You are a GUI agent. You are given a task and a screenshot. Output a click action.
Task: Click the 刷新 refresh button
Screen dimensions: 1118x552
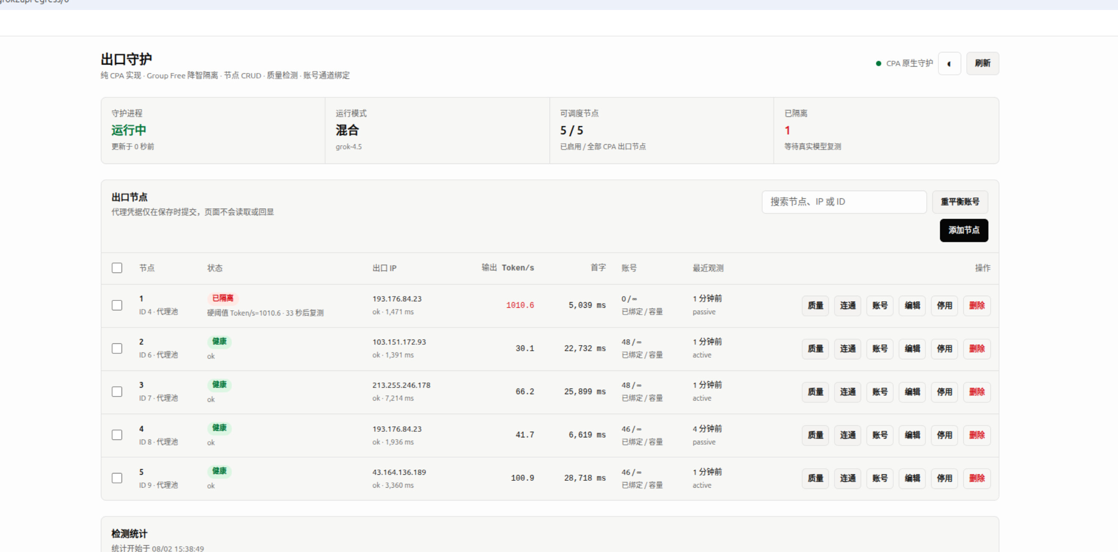983,63
